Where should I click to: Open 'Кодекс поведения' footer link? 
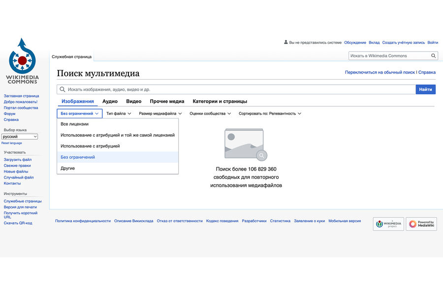[222, 221]
